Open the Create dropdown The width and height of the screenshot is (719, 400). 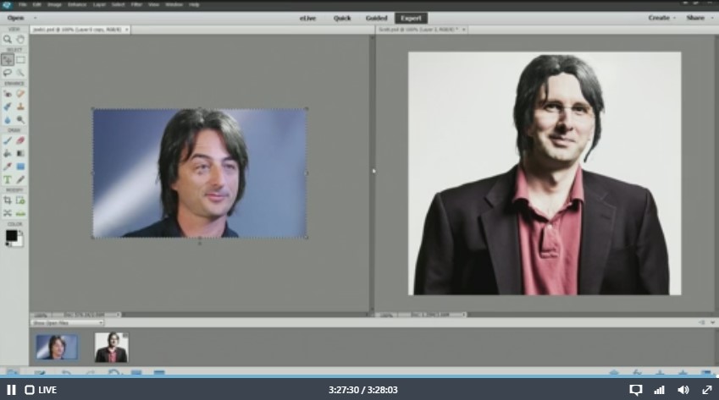pyautogui.click(x=661, y=18)
